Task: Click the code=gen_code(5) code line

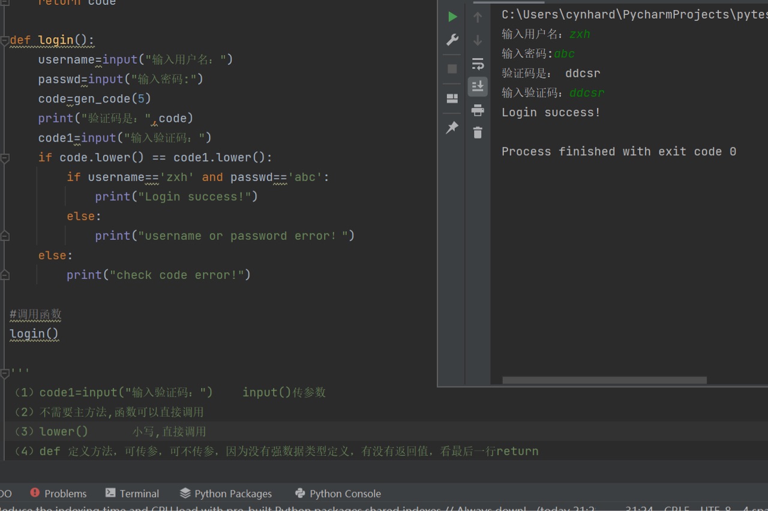Action: (x=95, y=99)
